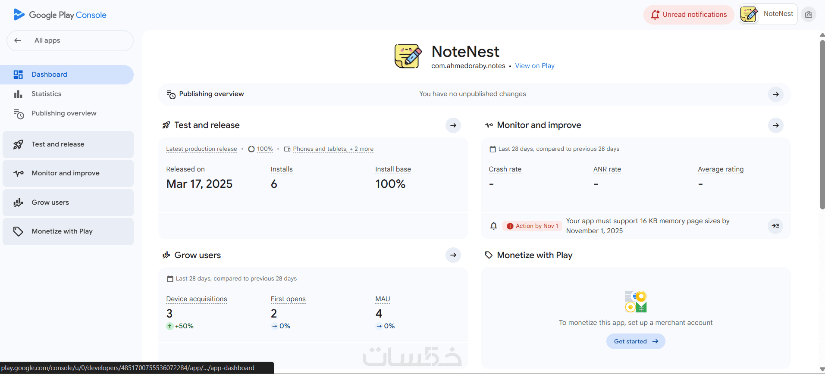Open the Grow users section arrow
Screen dimensions: 825x374
(453, 255)
